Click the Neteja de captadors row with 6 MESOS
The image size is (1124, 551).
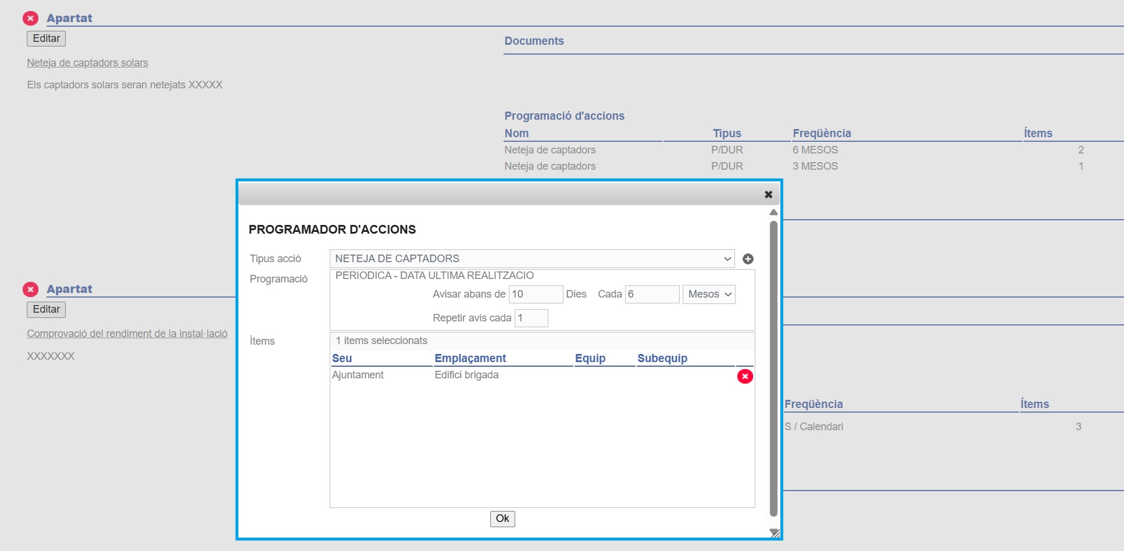pos(813,150)
